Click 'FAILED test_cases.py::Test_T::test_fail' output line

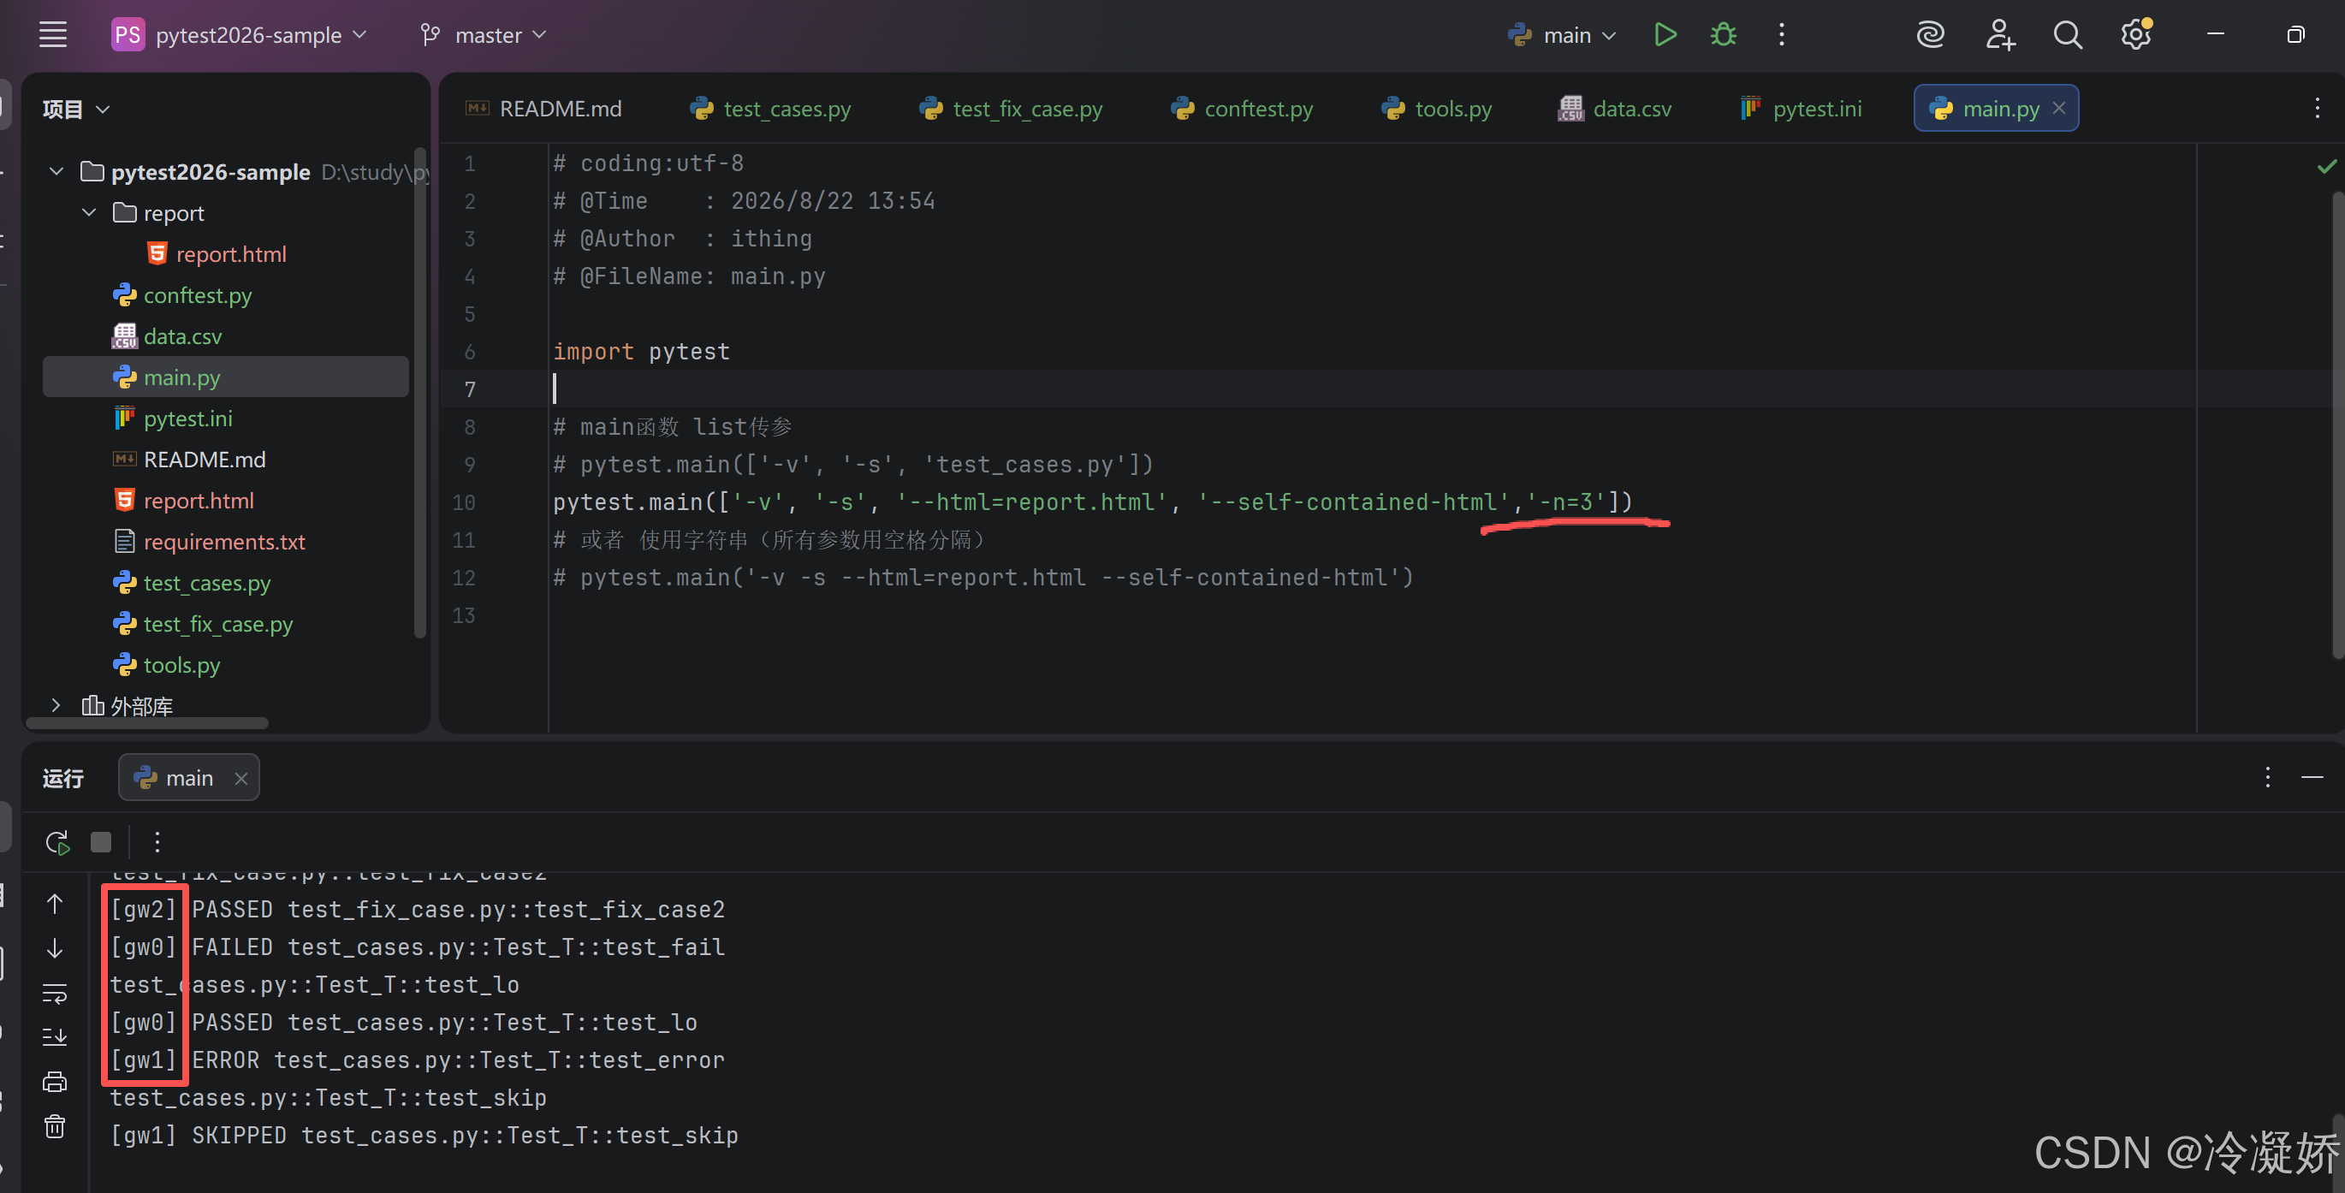459,947
